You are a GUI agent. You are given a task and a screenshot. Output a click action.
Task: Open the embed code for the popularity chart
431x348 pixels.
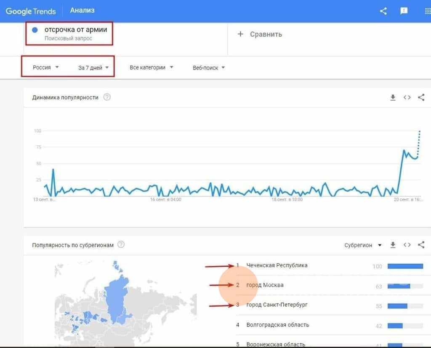point(407,97)
